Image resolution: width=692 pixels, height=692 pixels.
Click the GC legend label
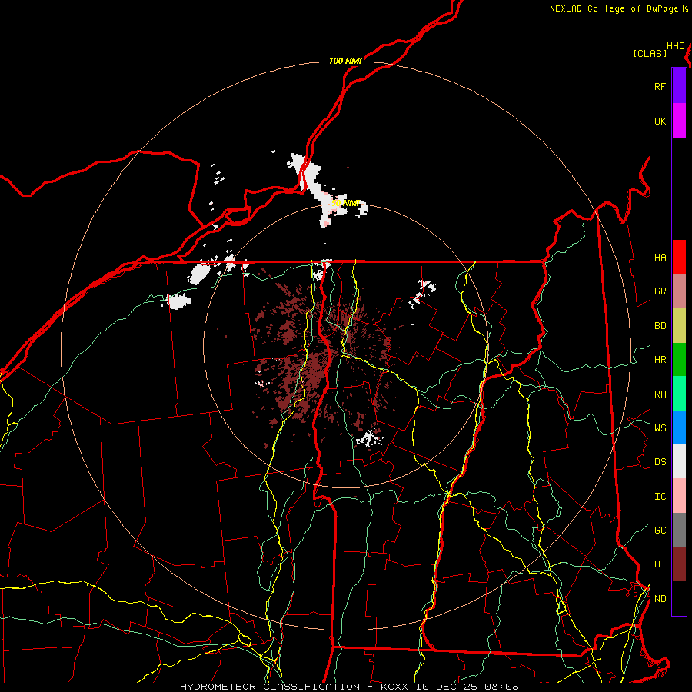(660, 531)
